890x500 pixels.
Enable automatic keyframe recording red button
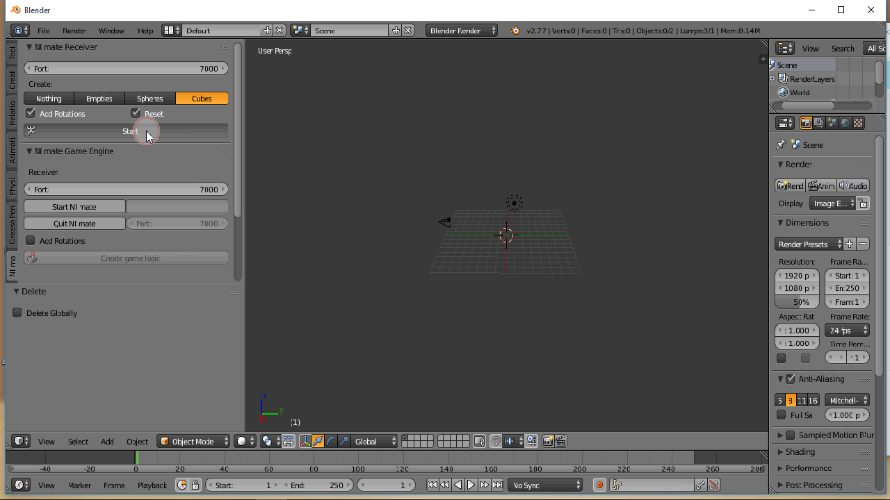(x=599, y=485)
